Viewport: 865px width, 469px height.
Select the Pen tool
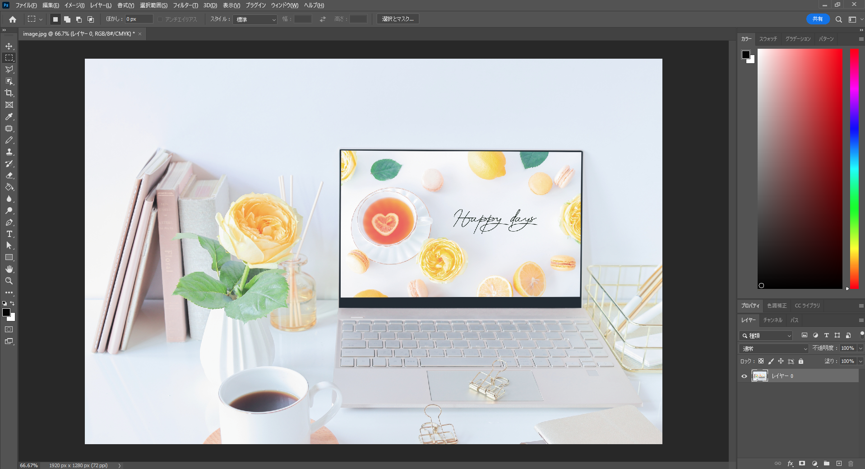(x=9, y=223)
